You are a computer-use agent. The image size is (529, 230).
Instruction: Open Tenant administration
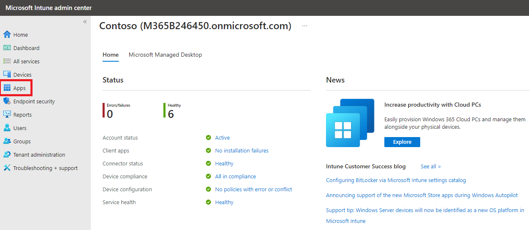39,155
